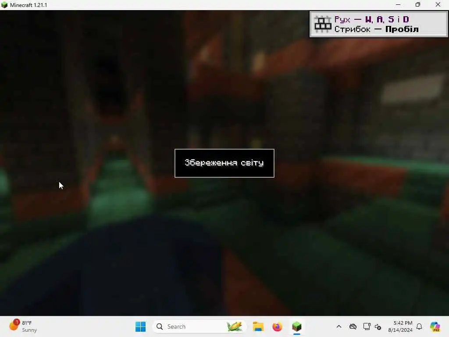Click the 'Рух — W, A, S і D' hint

pyautogui.click(x=372, y=19)
